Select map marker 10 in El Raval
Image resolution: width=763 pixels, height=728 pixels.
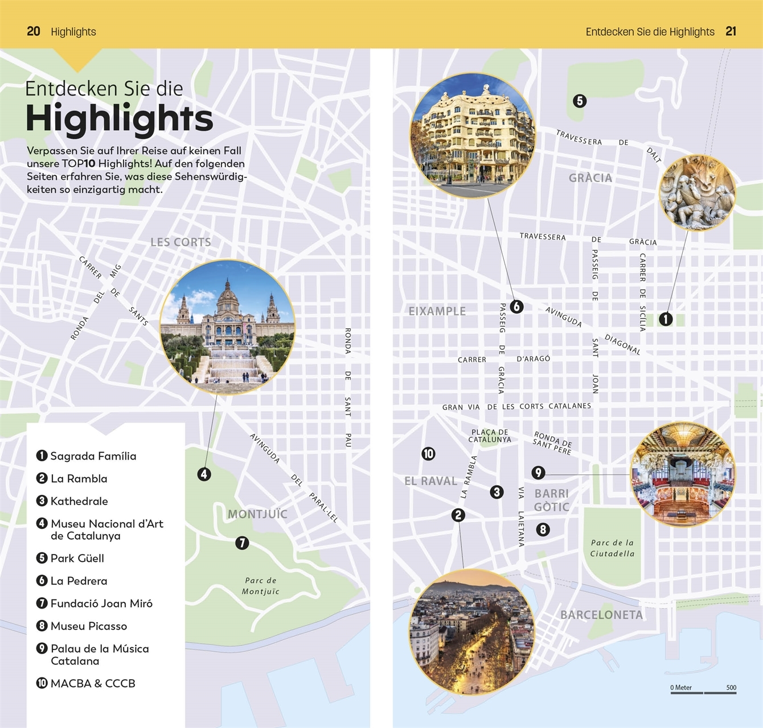(428, 453)
